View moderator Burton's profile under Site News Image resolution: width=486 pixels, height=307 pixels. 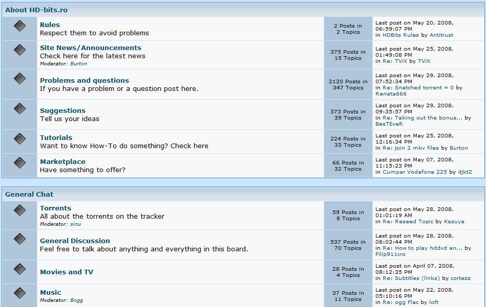click(78, 64)
